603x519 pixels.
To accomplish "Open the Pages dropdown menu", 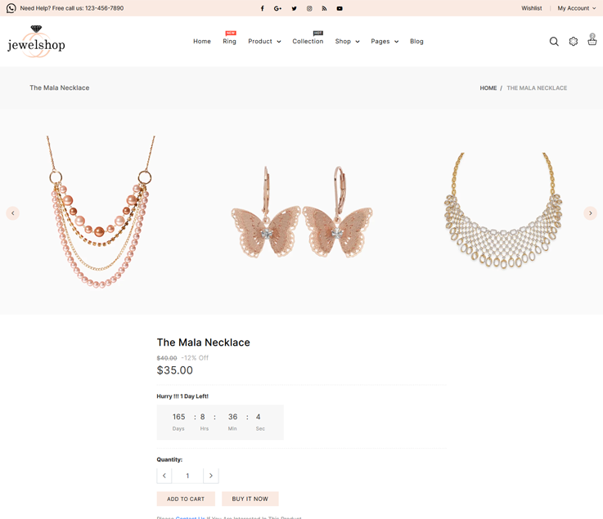I will [385, 42].
